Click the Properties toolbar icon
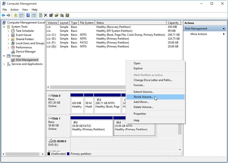 [x=51, y=15]
